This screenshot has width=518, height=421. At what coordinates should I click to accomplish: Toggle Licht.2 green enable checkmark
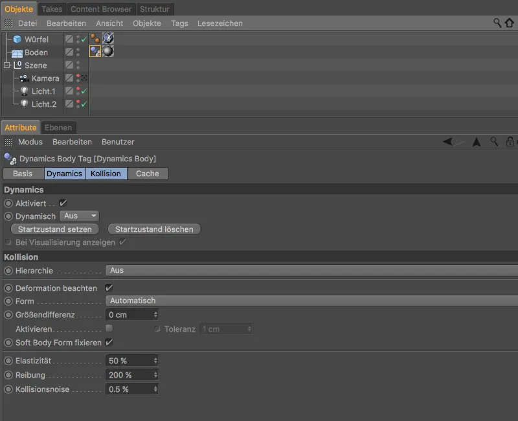[84, 104]
